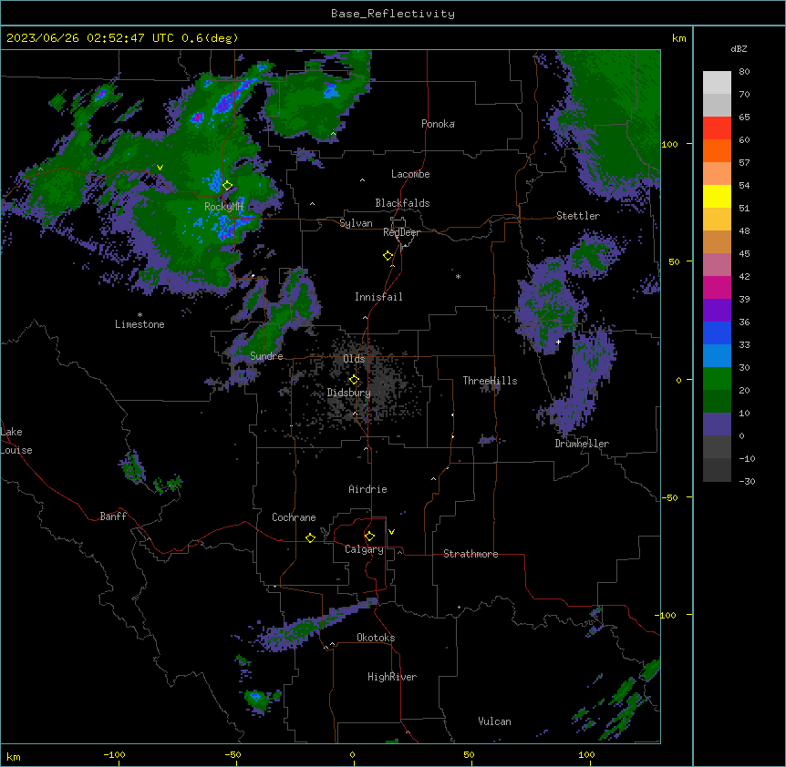Click the -100 tick on the bottom axis
786x767 pixels.
coord(114,754)
